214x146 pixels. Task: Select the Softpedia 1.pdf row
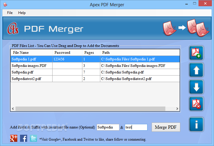coord(95,59)
